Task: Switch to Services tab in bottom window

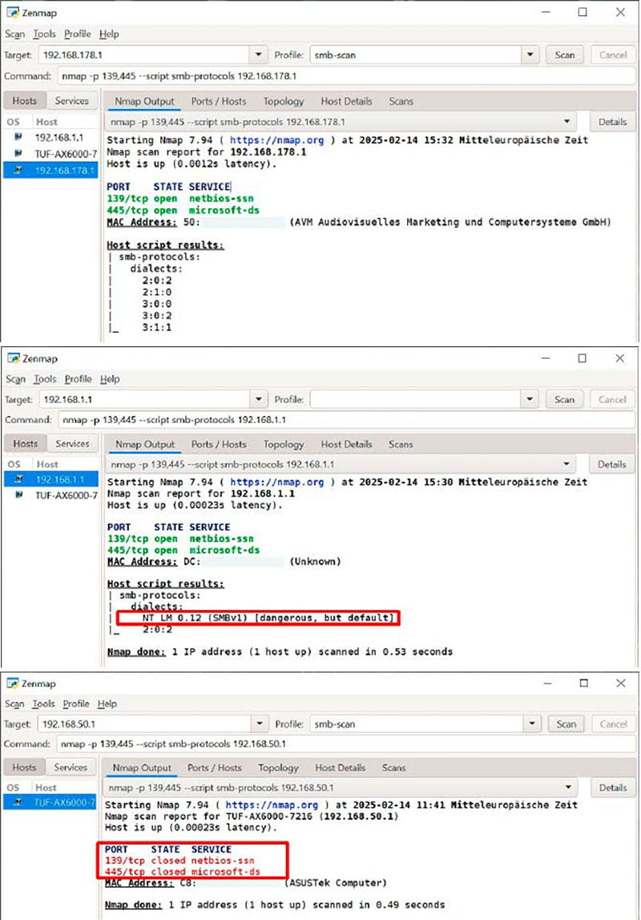Action: click(71, 768)
